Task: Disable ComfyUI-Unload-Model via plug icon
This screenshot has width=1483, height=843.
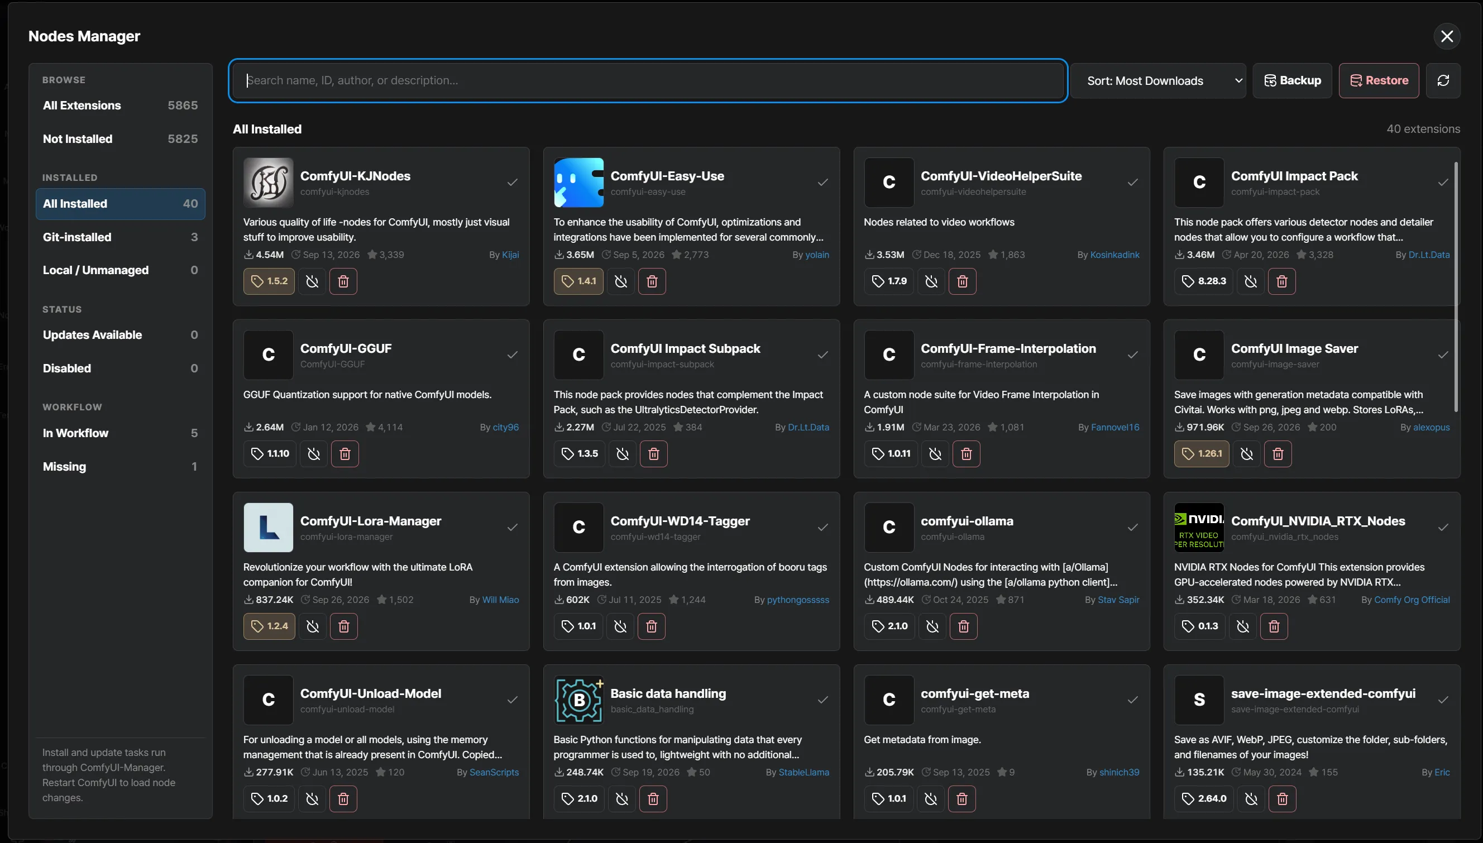Action: [312, 799]
